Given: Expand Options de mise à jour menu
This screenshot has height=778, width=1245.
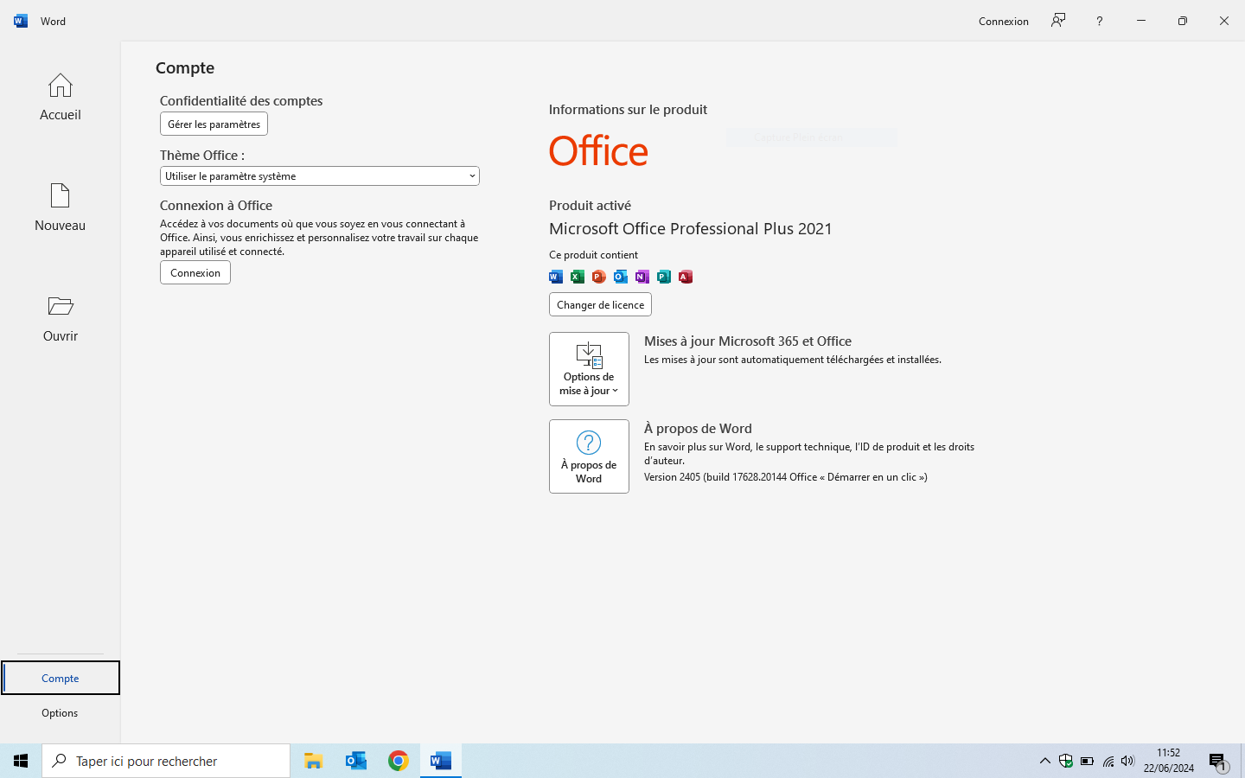Looking at the screenshot, I should click(589, 369).
